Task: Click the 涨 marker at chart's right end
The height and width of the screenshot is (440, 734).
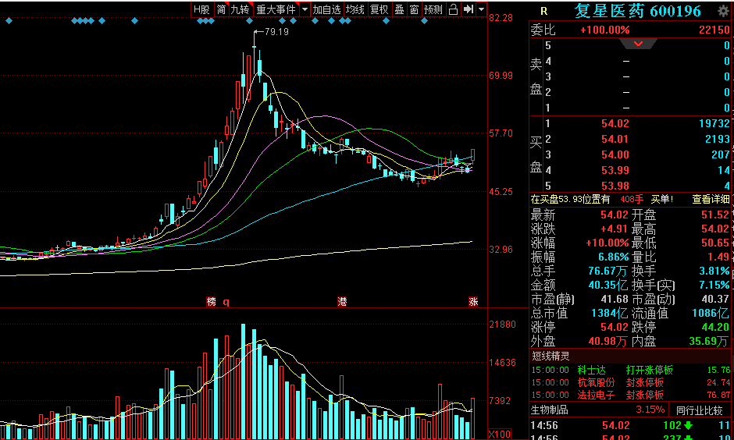Action: click(x=473, y=302)
